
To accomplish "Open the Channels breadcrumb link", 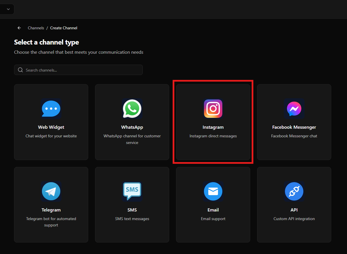I will (36, 28).
